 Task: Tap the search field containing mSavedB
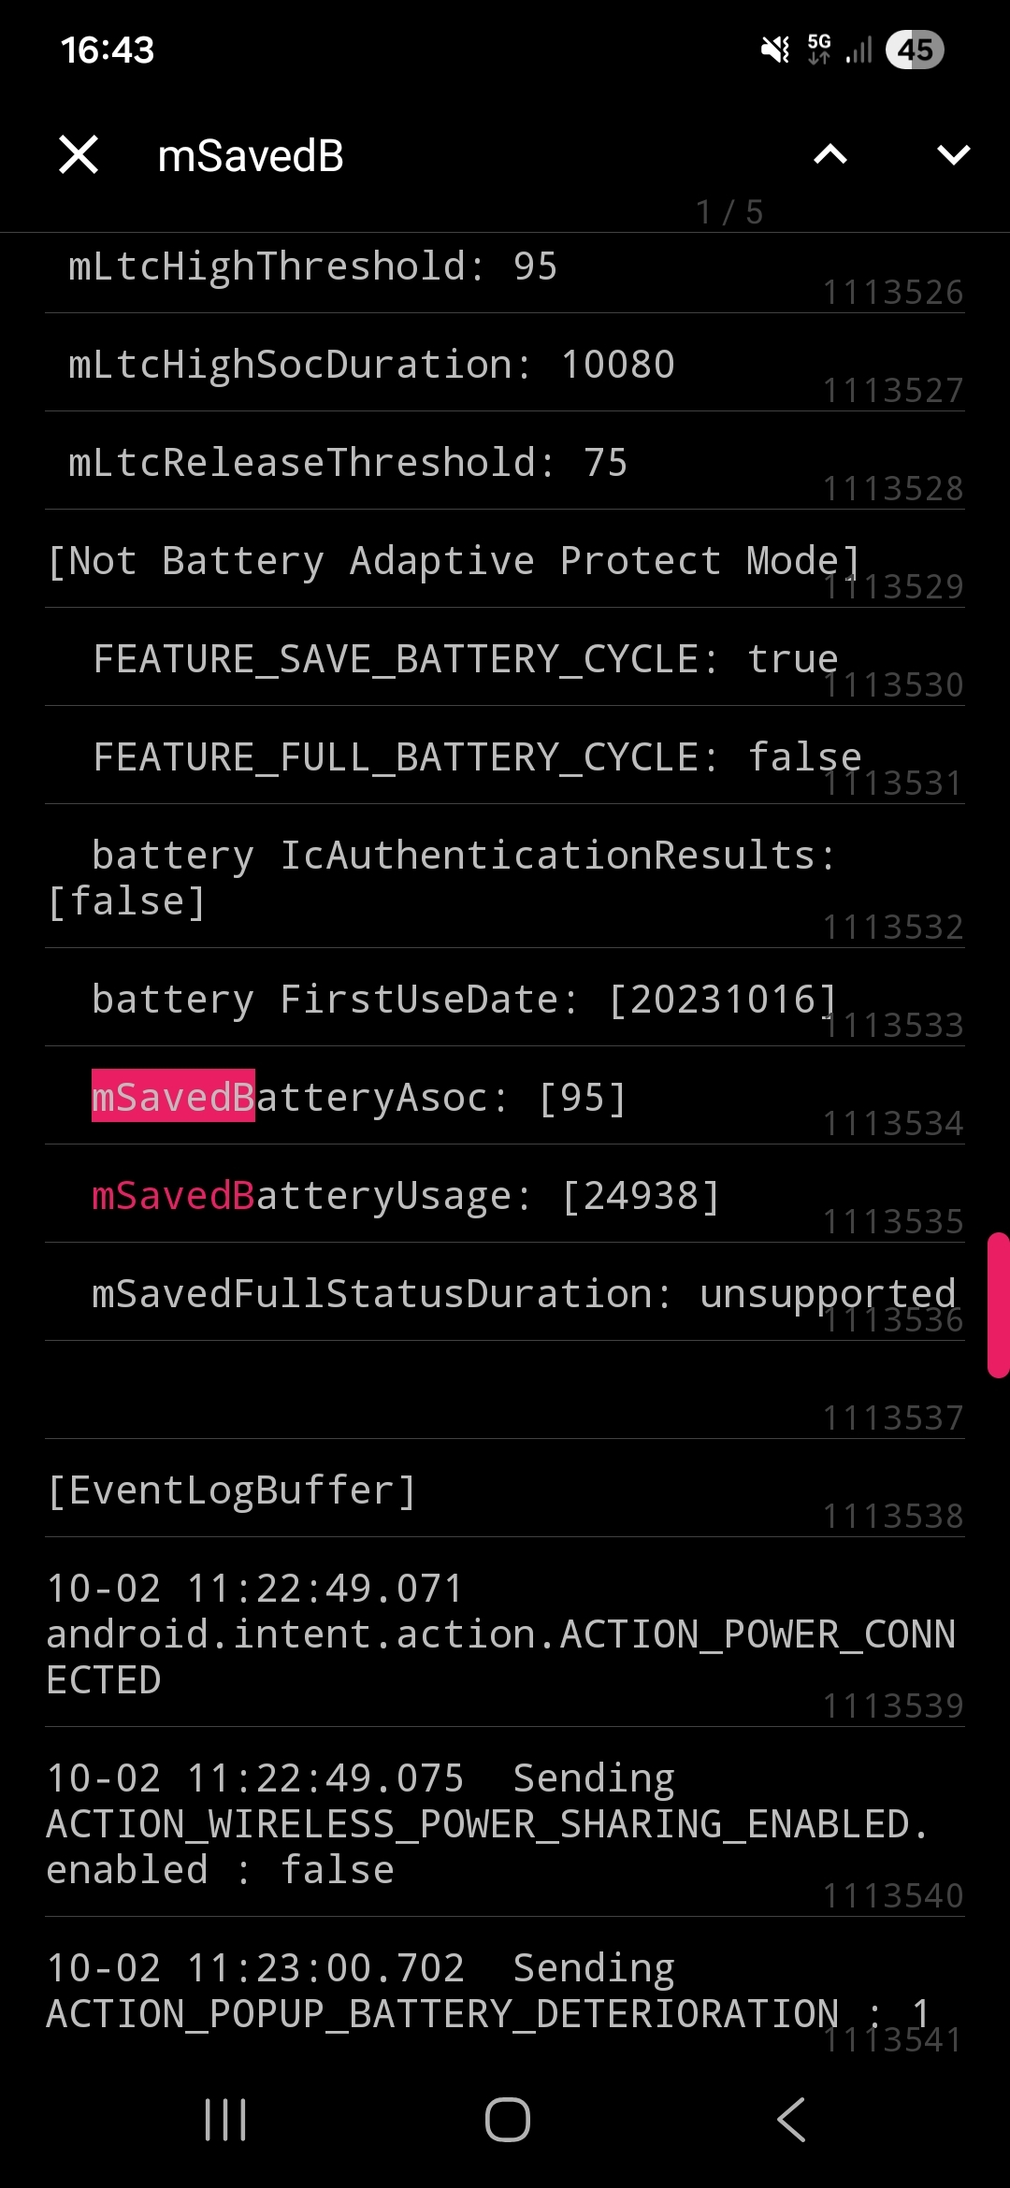[421, 155]
